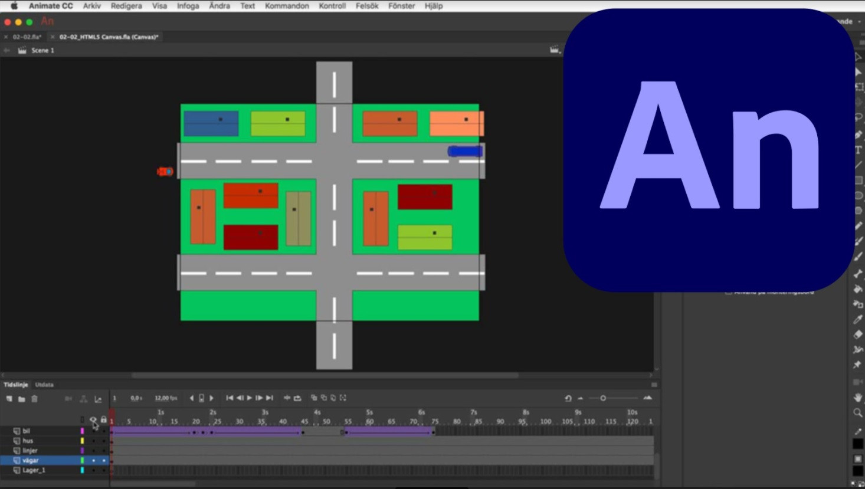Open the Hjälp menu
Image resolution: width=865 pixels, height=489 pixels.
[434, 6]
